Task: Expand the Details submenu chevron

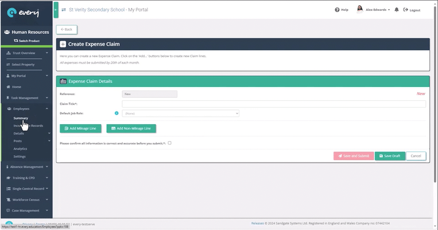Action: 49,133
